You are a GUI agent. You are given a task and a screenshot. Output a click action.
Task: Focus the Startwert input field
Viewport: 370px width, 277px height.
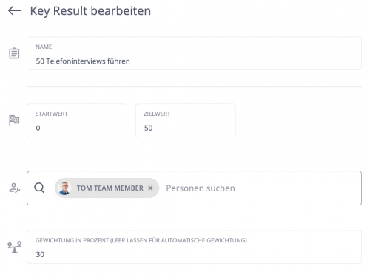click(77, 120)
